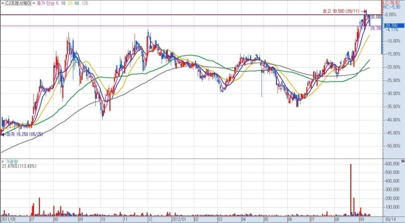Click the 30,000 horizontal line price label
The width and height of the screenshot is (405, 223).
375,17
